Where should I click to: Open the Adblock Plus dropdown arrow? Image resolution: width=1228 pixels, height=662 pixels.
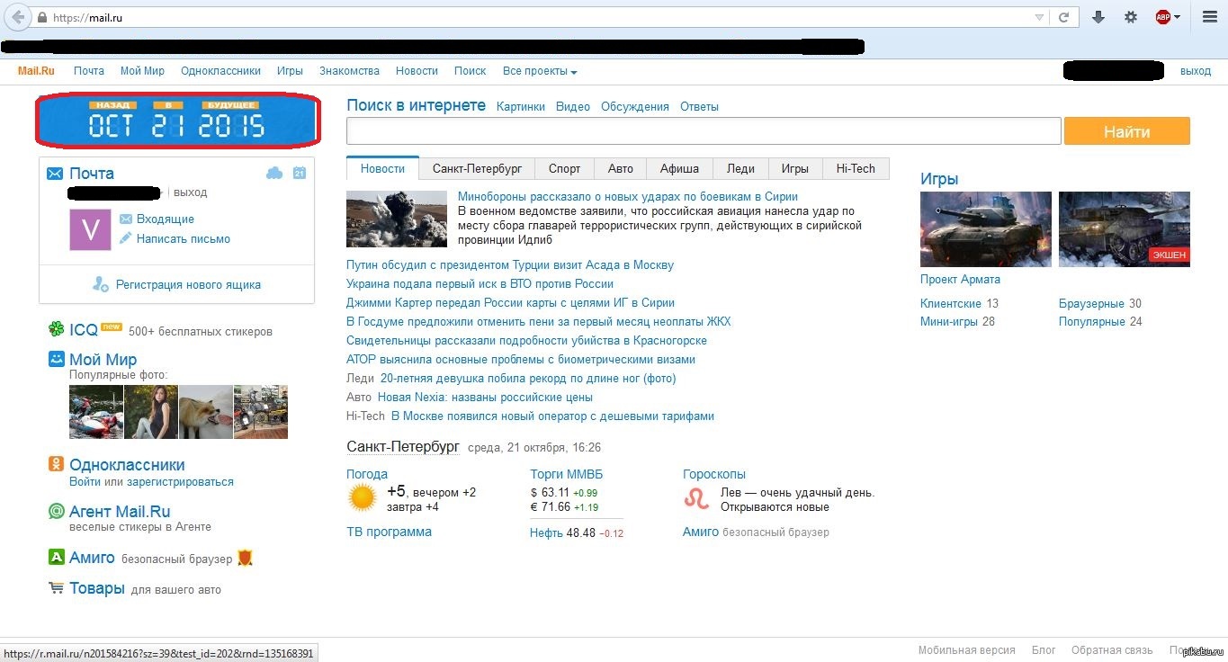(1177, 17)
